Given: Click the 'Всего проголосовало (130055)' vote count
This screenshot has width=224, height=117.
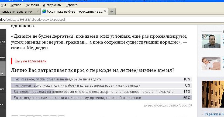Looking at the screenshot, I should tap(168, 105).
